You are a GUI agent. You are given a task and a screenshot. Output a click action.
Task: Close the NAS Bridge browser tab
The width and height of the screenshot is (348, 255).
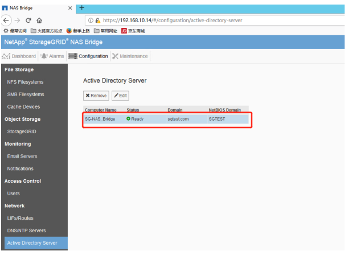pos(70,8)
